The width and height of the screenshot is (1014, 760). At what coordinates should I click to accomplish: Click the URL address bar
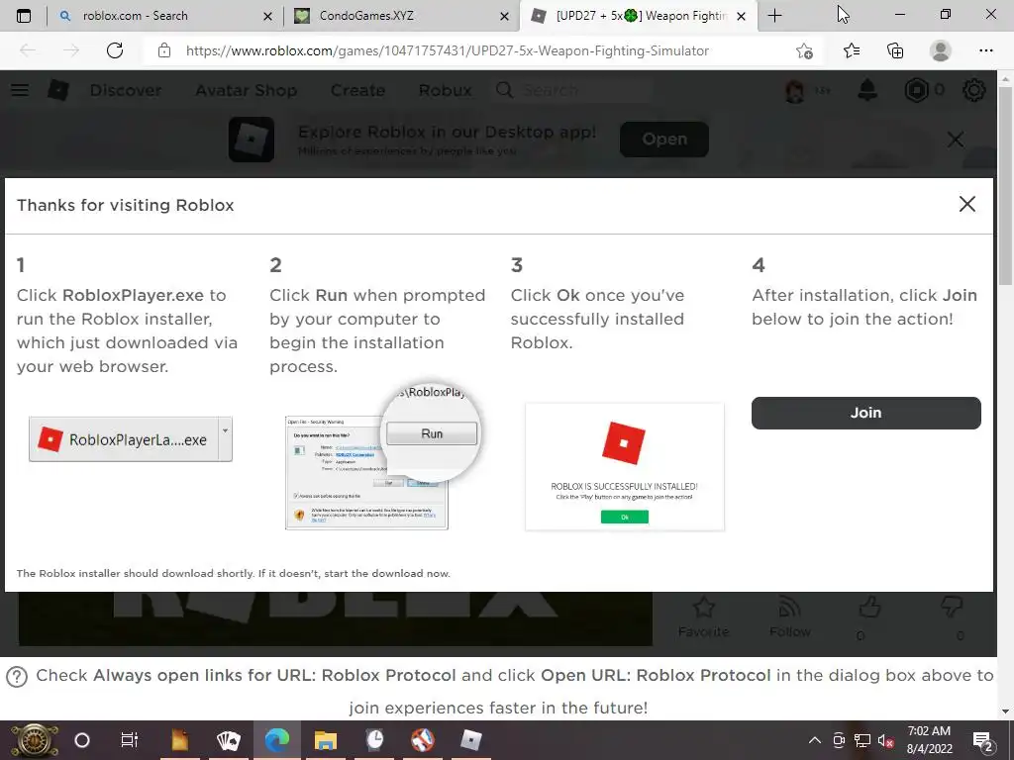(x=448, y=50)
